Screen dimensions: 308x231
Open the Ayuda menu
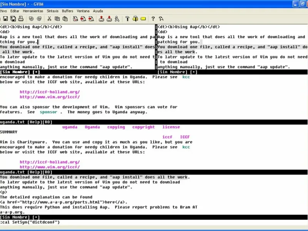tap(98, 11)
